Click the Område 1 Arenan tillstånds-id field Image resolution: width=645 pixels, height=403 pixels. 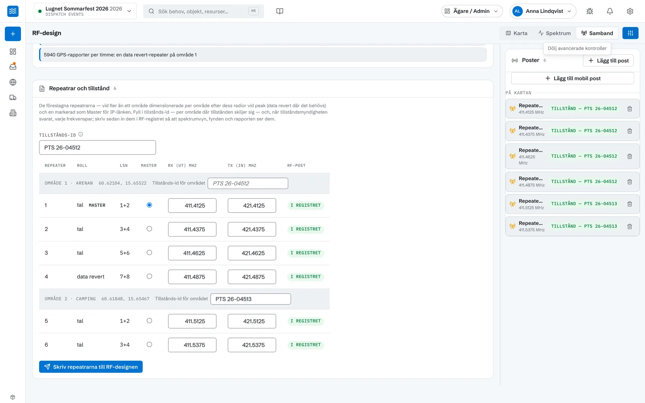pos(248,183)
